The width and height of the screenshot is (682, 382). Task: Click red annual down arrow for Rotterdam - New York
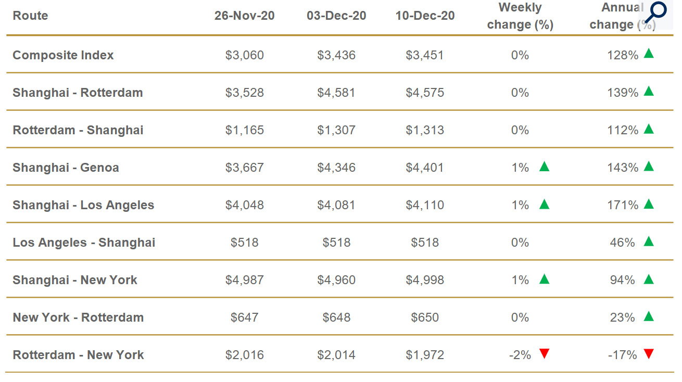648,354
